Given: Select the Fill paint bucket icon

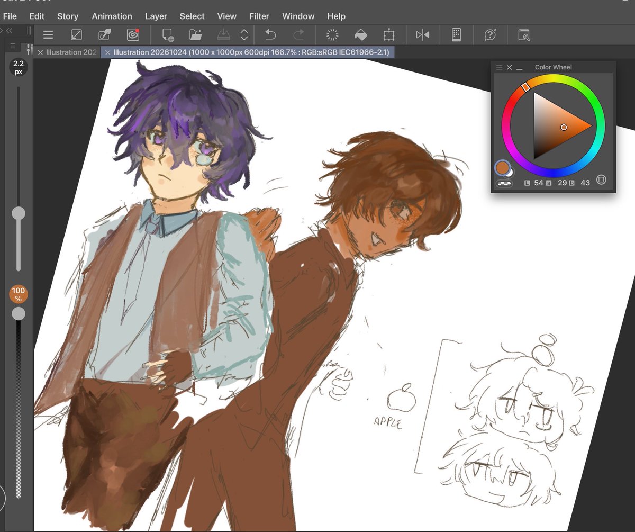Looking at the screenshot, I should pyautogui.click(x=360, y=35).
